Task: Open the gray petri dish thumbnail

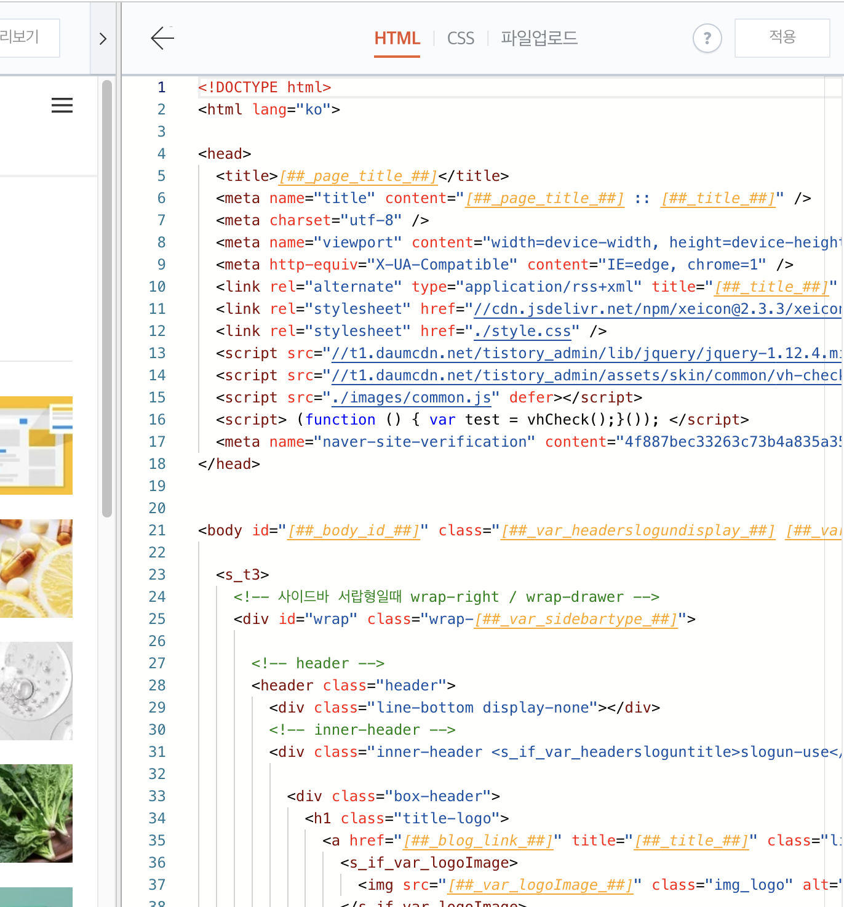Action: [x=36, y=691]
